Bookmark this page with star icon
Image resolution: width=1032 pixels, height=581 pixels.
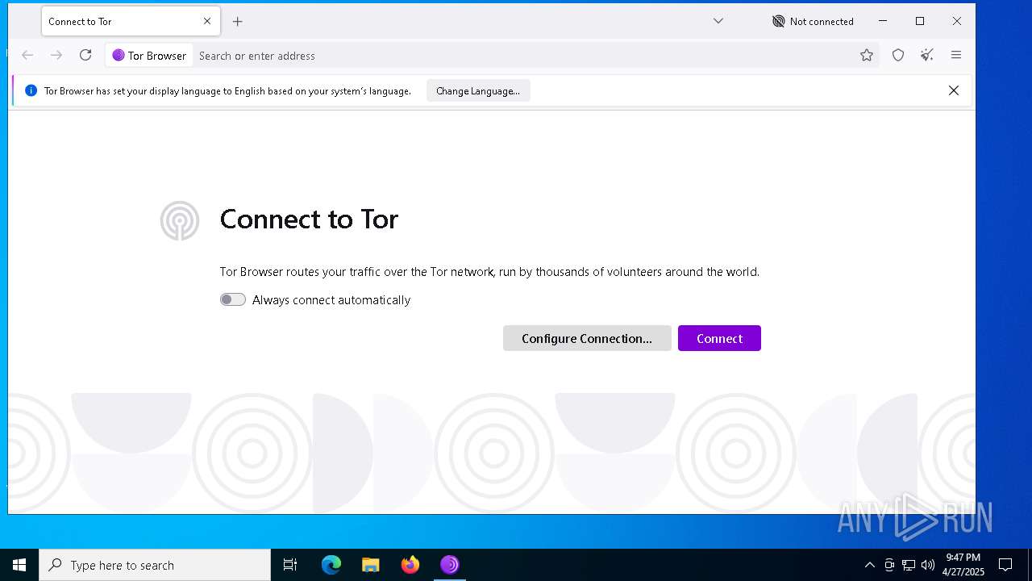click(x=867, y=55)
